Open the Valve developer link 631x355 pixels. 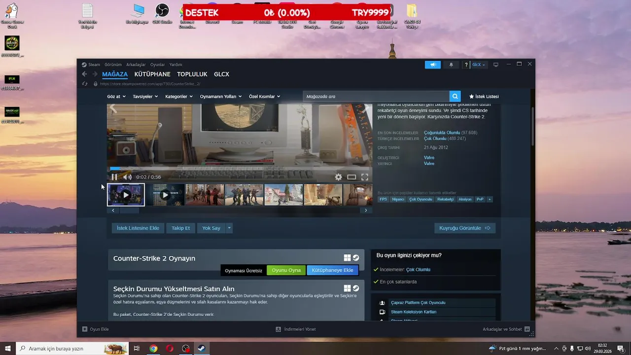coord(429,158)
